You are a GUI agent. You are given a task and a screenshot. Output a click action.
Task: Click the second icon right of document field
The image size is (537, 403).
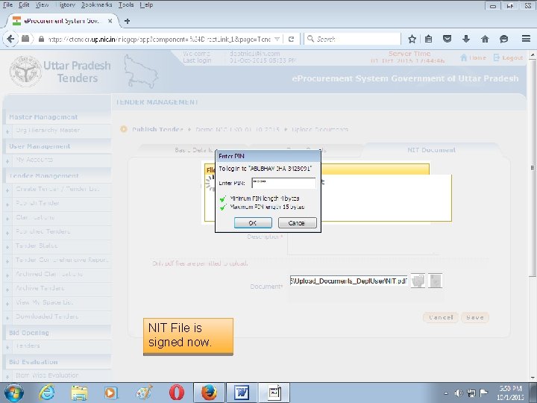point(435,281)
